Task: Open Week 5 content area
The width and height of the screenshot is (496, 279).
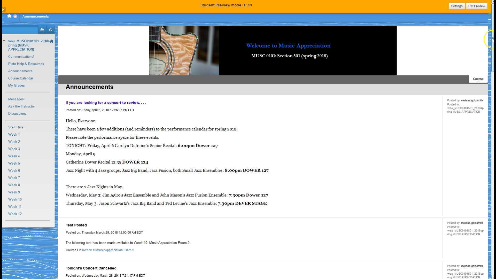Action: pos(14,163)
